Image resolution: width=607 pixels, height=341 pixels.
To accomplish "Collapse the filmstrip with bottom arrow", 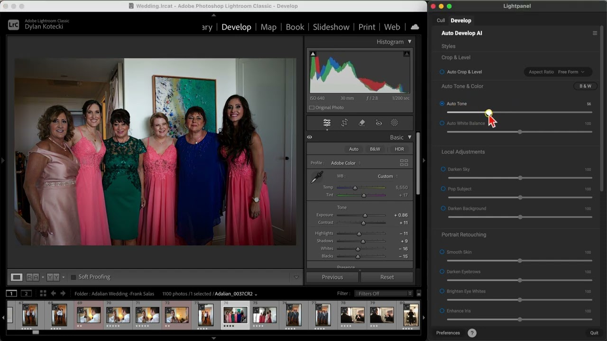I will 213,338.
